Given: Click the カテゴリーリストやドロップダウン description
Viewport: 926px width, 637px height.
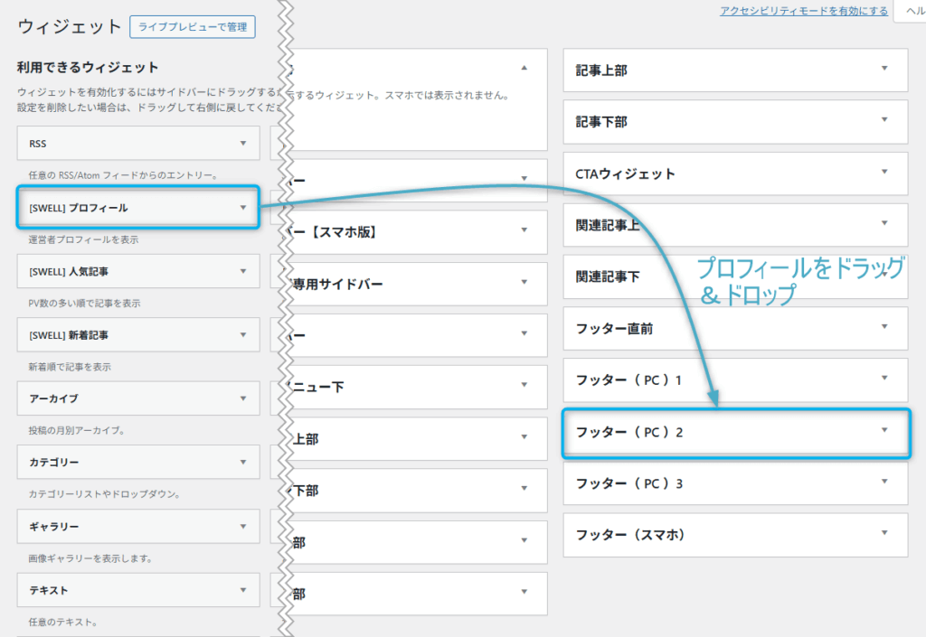Looking at the screenshot, I should (x=105, y=494).
